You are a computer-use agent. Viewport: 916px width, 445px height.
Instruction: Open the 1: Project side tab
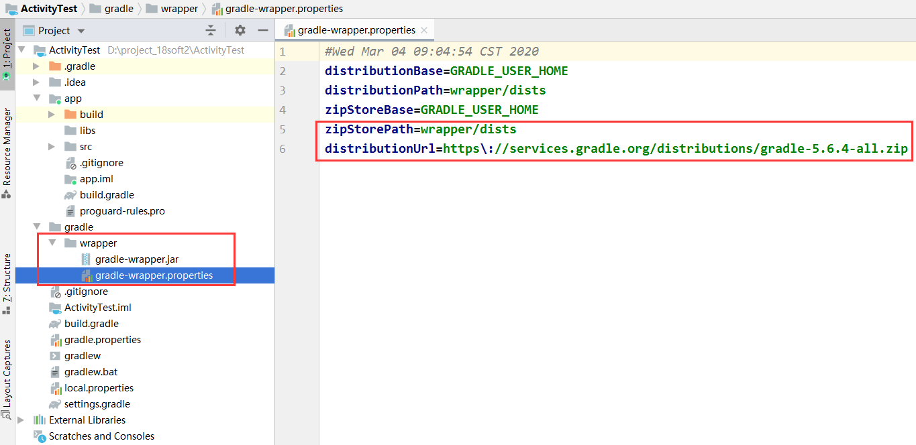pyautogui.click(x=7, y=55)
